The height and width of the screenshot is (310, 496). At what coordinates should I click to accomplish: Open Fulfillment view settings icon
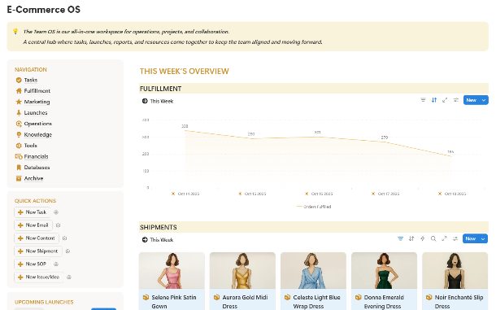(x=456, y=100)
